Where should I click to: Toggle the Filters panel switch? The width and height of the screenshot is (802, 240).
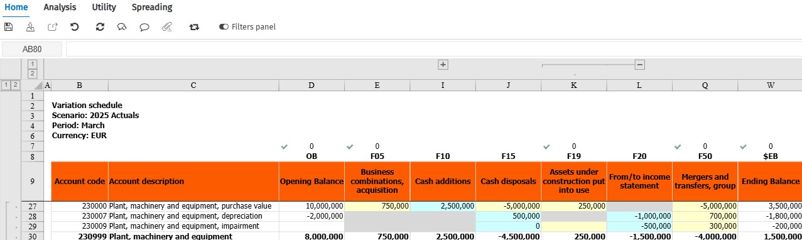pos(224,27)
